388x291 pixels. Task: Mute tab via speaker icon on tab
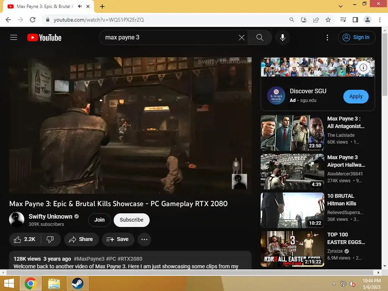pos(80,6)
